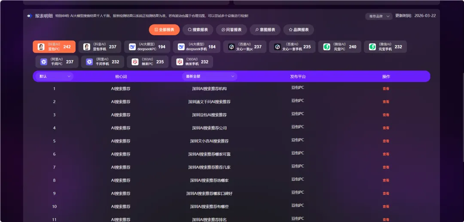This screenshot has height=222, width=464.
Task: Choose the 千问PC platform chip
Action: (x=57, y=62)
